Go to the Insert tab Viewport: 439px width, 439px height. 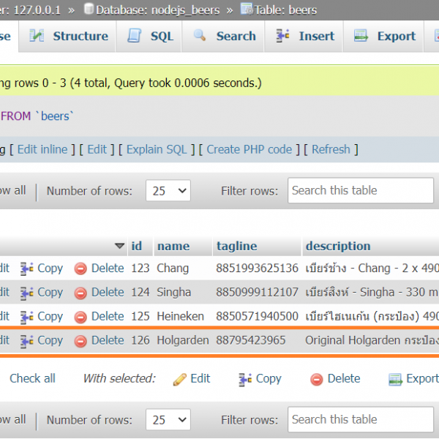pos(304,36)
